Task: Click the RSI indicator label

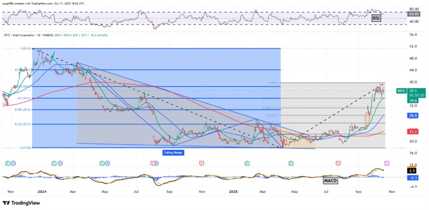Action: pos(376,18)
